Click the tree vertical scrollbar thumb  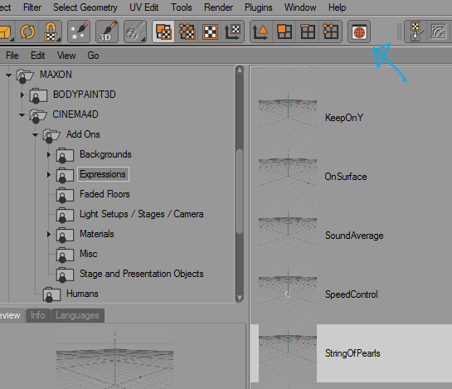(x=240, y=192)
